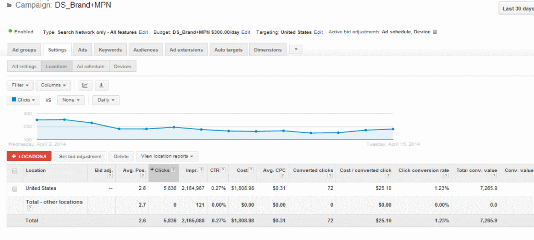
Task: Click the bid adjustments table icon
Action: [435, 32]
